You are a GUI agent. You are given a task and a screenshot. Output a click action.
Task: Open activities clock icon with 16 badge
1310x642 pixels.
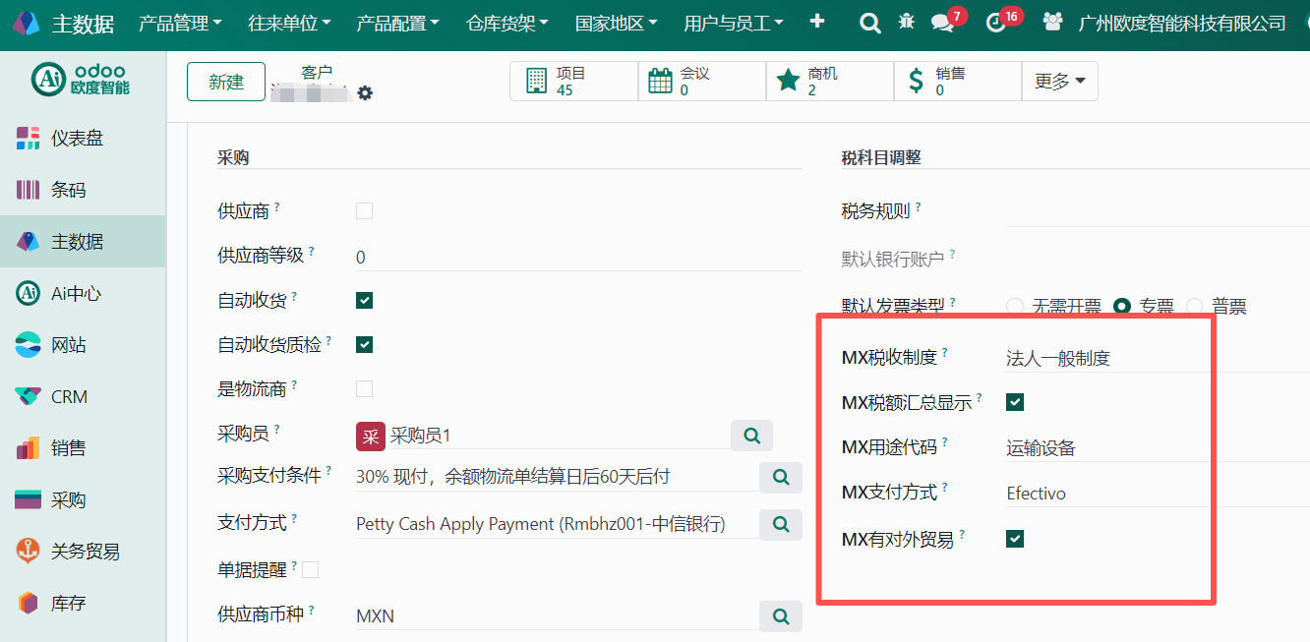click(995, 23)
